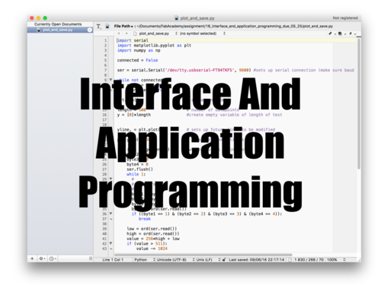381x285 pixels.
Task: Click on 'value -= 1024' in the code
Action: pyautogui.click(x=152, y=249)
